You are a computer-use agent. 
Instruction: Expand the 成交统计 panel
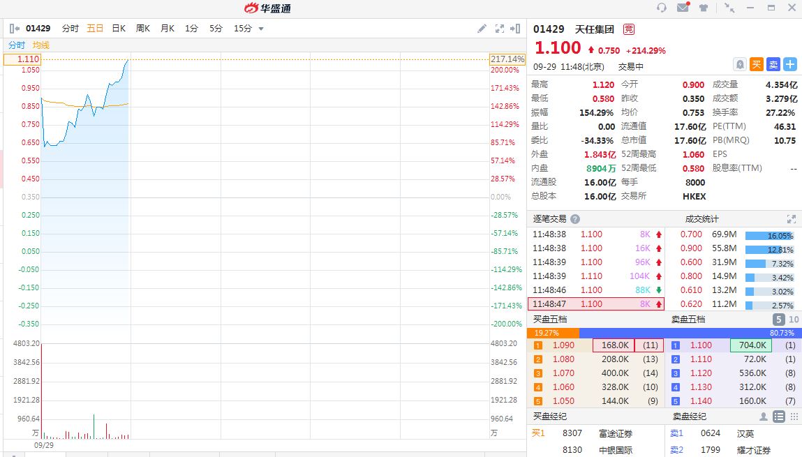pyautogui.click(x=791, y=219)
